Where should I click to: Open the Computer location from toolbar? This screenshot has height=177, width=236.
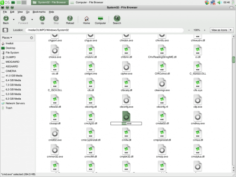[x=101, y=20]
